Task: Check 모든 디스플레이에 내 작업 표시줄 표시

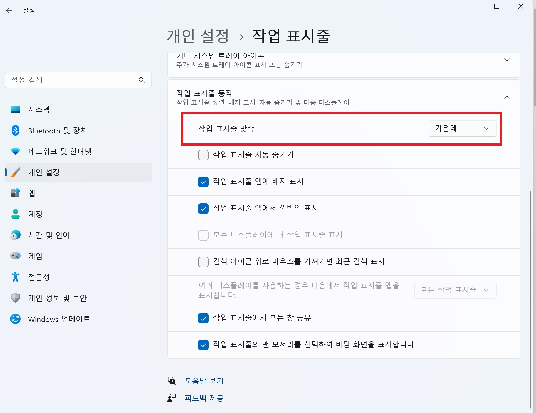Action: (203, 235)
